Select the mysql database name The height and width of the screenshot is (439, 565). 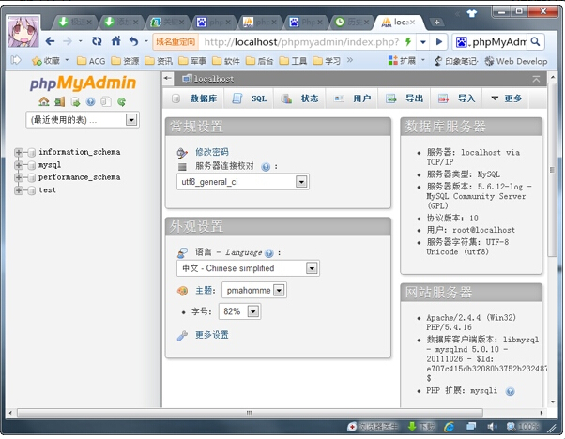tap(50, 165)
